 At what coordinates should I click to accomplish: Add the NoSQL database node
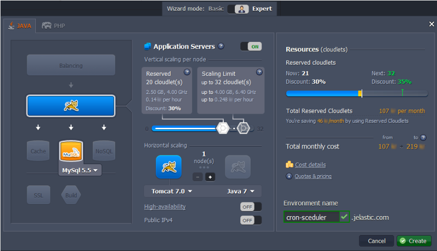(x=104, y=150)
